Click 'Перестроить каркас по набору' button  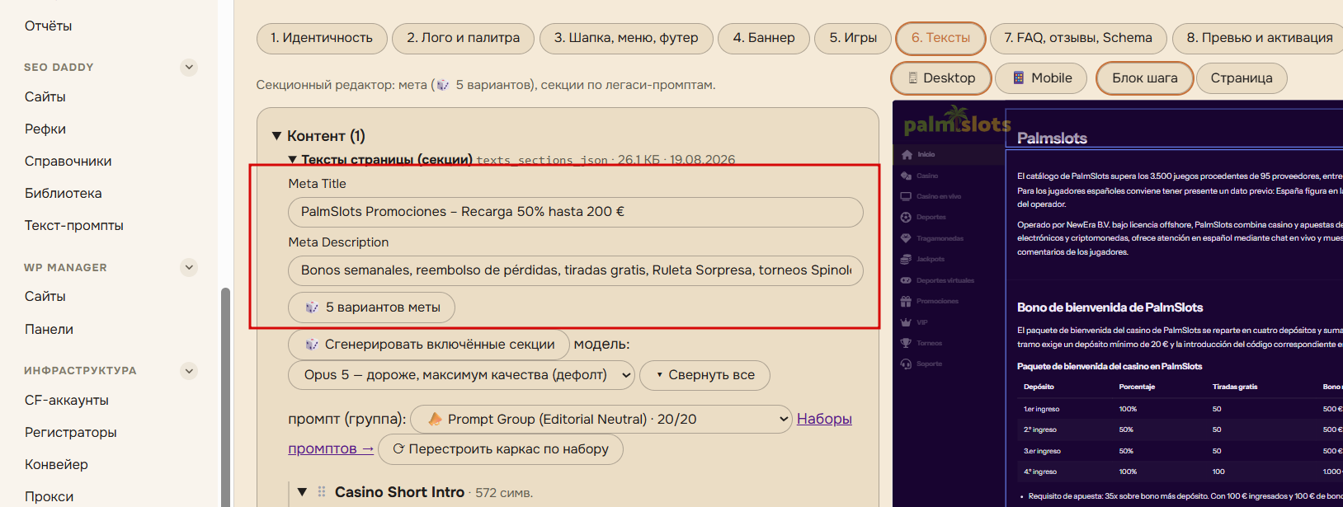(x=501, y=449)
